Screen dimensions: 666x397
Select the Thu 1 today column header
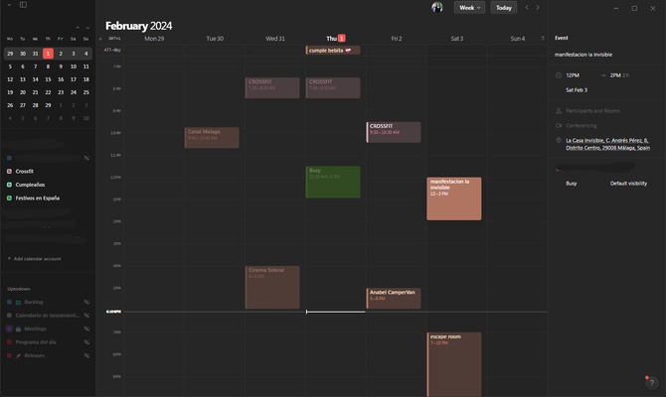tap(336, 39)
